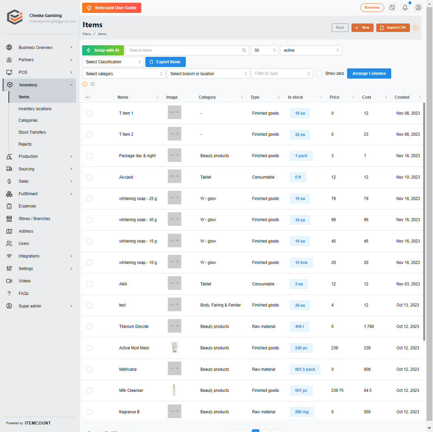Click the Itemcount logo in sidebar
This screenshot has height=432, width=433.
pos(15,17)
